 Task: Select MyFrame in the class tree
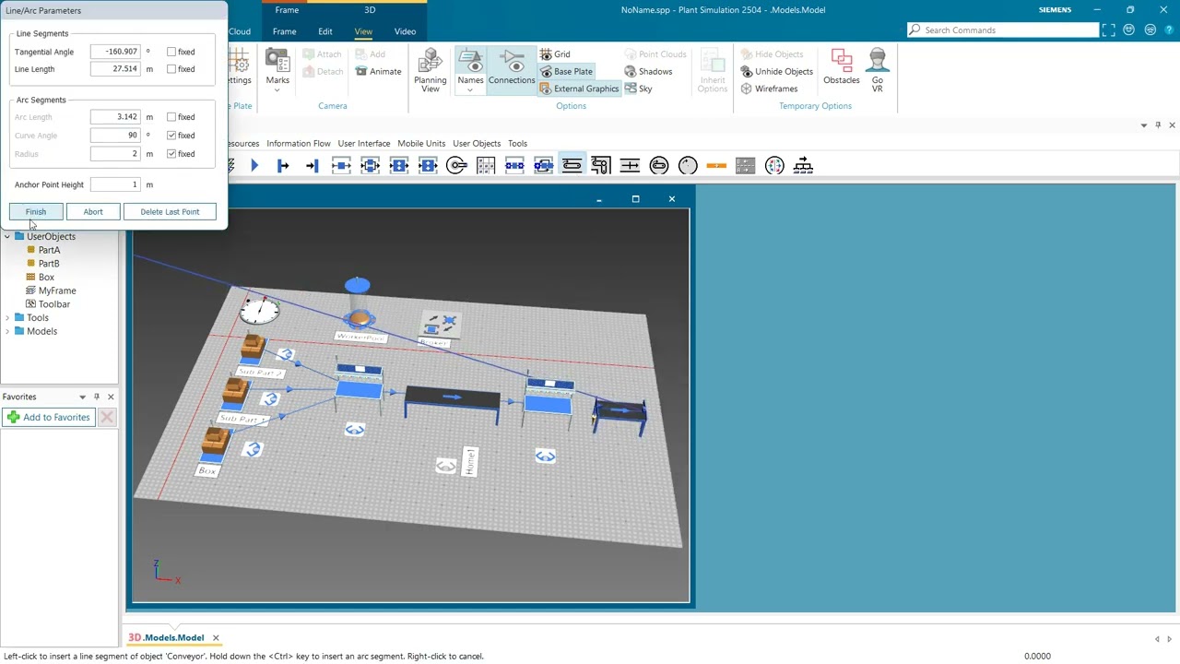[x=57, y=290]
